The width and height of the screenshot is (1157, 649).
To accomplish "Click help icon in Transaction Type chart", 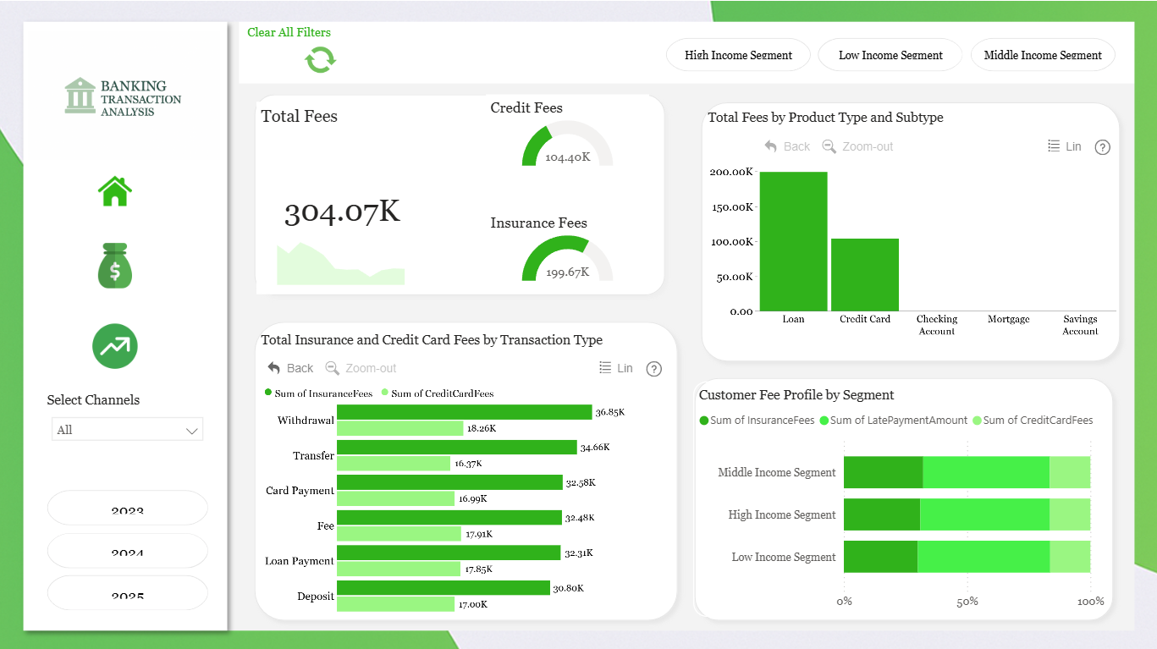I will [x=653, y=369].
